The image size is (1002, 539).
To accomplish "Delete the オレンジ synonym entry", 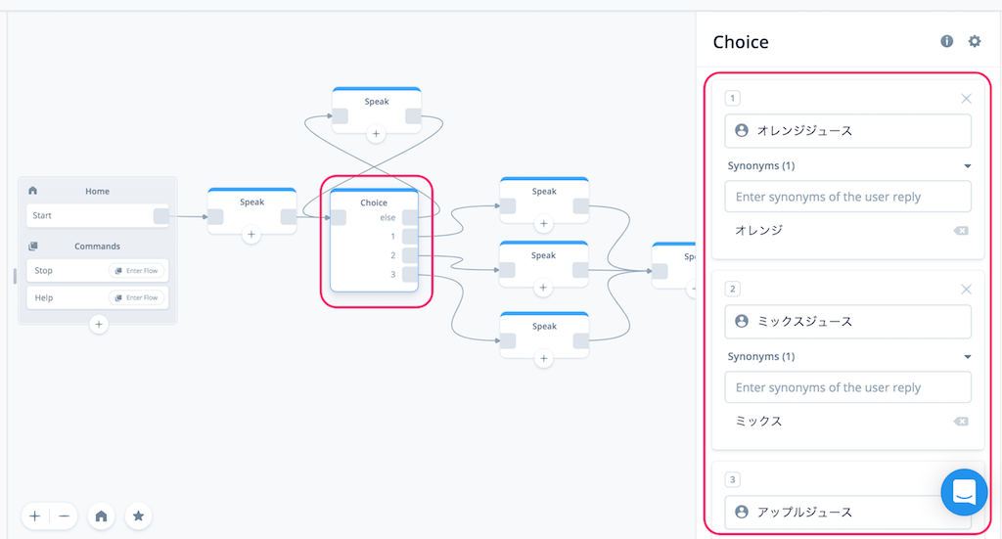I will pyautogui.click(x=961, y=231).
